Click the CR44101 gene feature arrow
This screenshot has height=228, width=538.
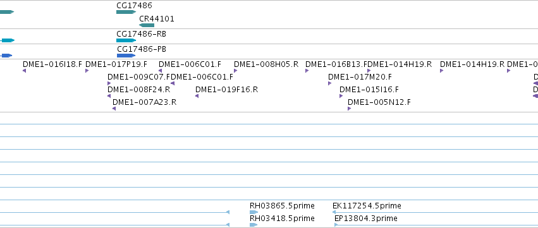tap(147, 25)
